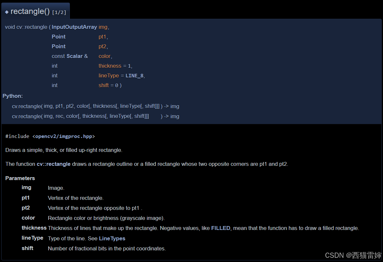
Task: Click the 'thickness' name in Parameters list
Action: [x=34, y=228]
